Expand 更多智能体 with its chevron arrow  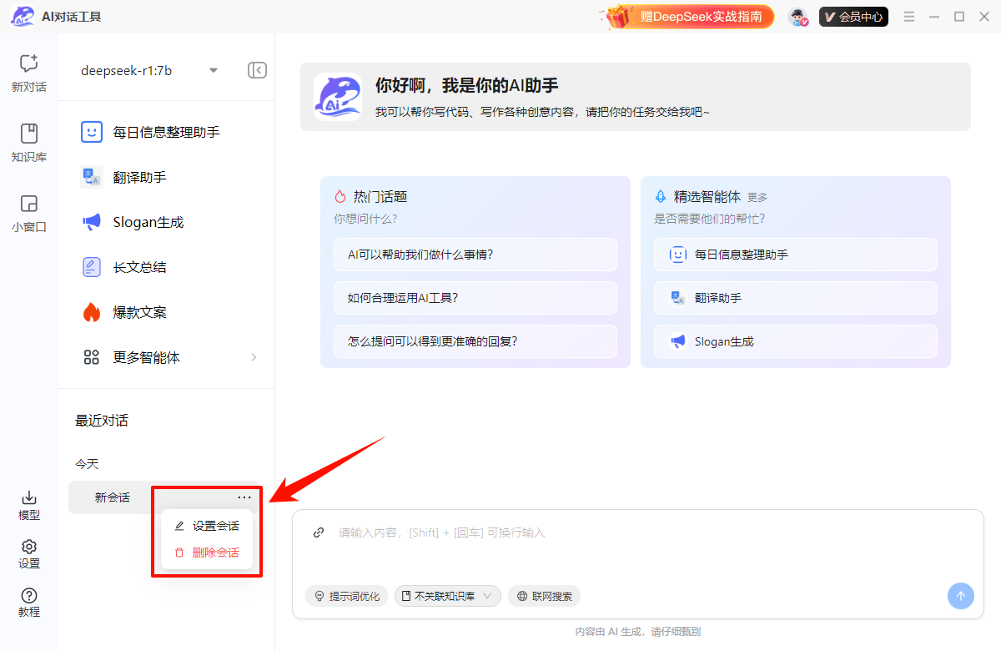[254, 357]
